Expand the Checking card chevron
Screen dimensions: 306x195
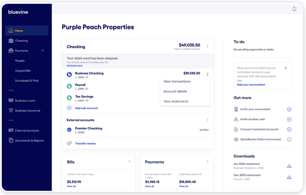[x=208, y=46]
